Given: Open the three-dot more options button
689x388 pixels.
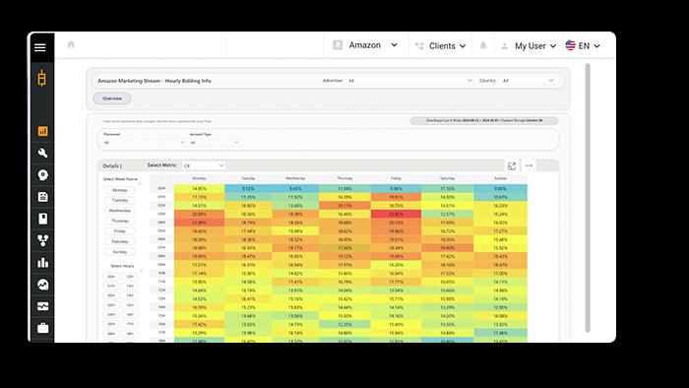Looking at the screenshot, I should 529,165.
